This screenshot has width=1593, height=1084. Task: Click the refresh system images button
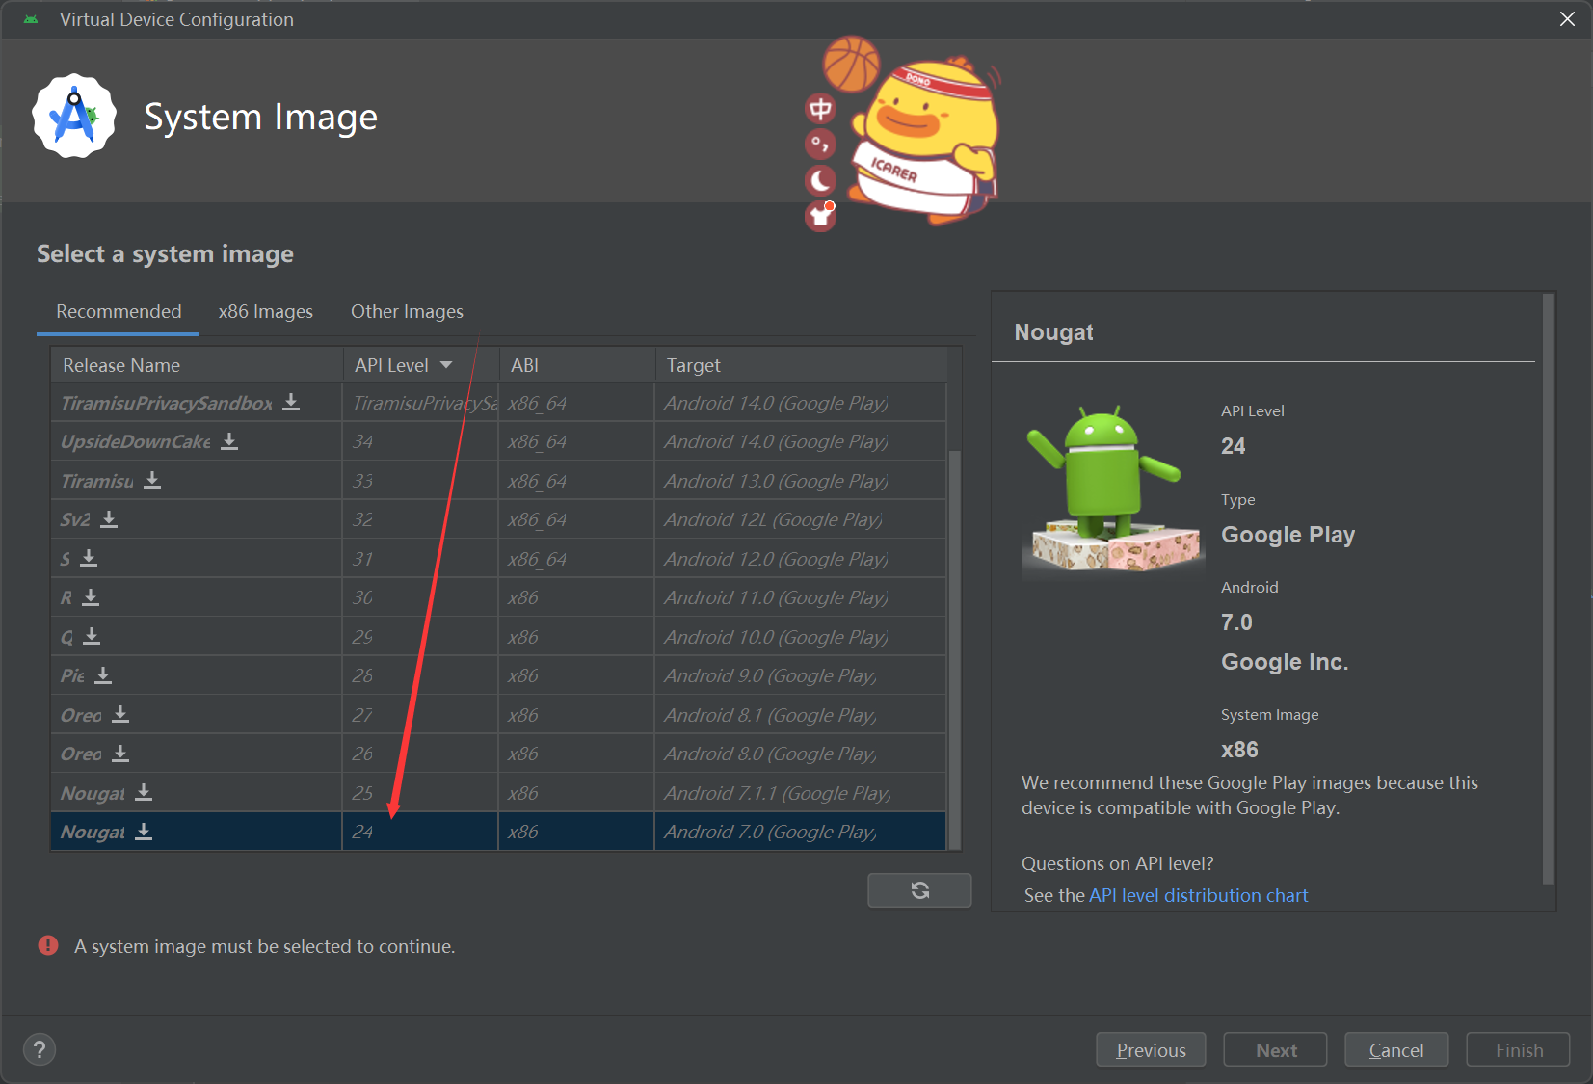[919, 890]
